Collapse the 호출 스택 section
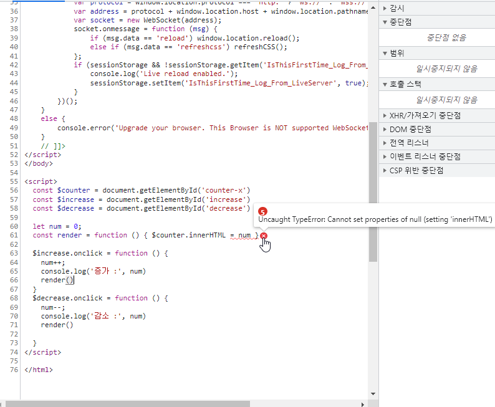Screen dimensions: 495x407 (x=385, y=84)
